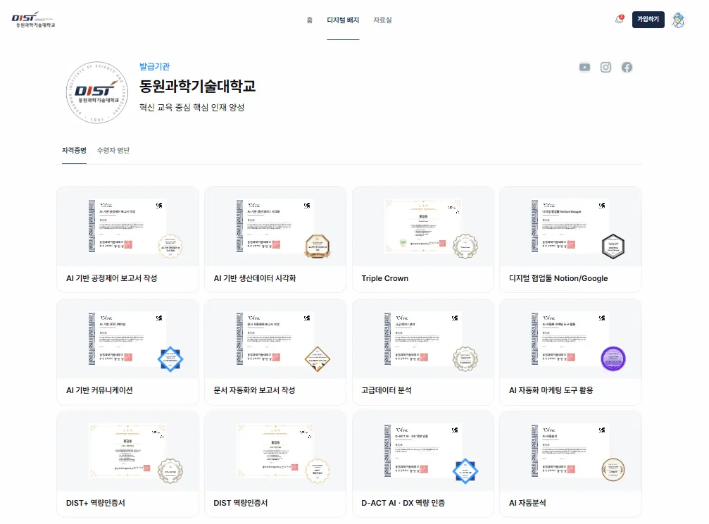The height and width of the screenshot is (524, 709).
Task: Open the user avatar profile icon
Action: 678,20
